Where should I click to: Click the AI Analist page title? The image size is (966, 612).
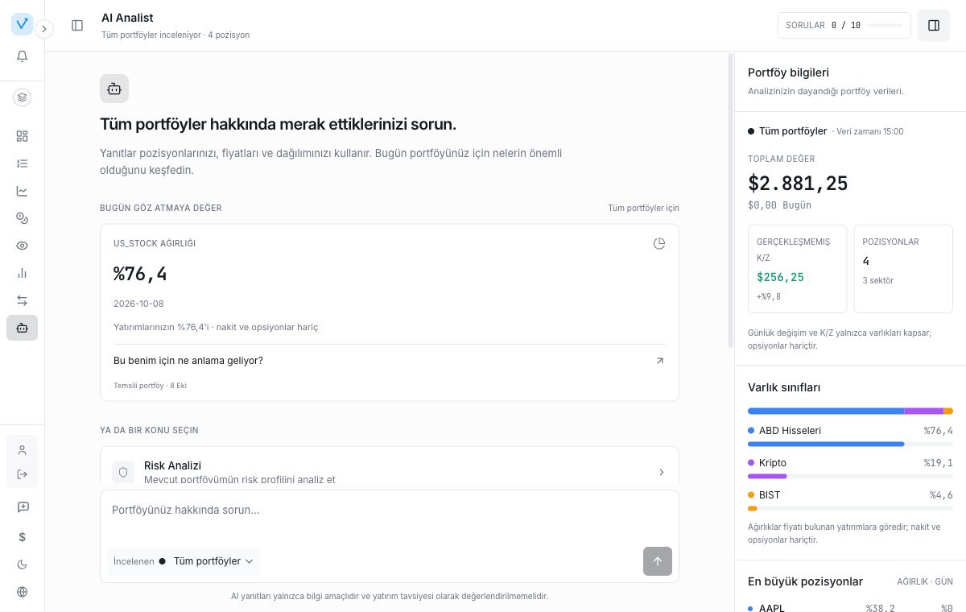tap(127, 18)
